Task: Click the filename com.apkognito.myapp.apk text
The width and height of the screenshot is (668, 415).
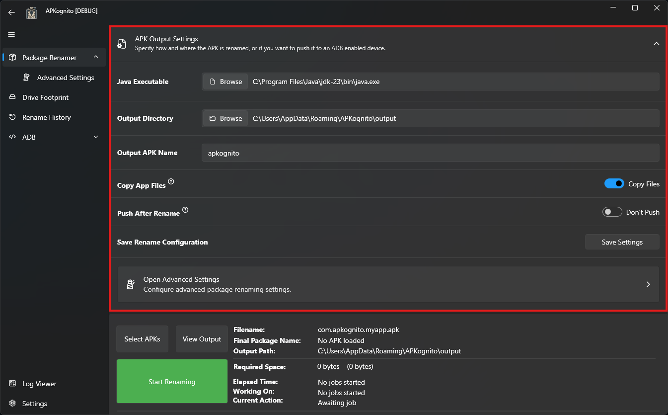Action: point(359,330)
